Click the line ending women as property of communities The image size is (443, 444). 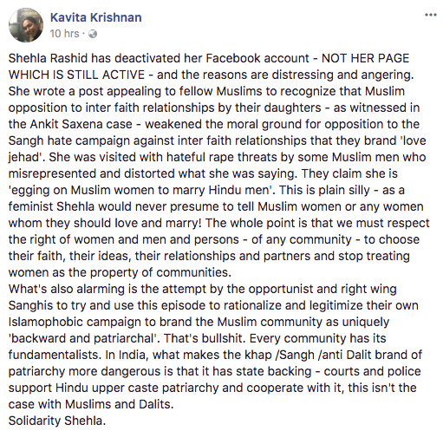(120, 272)
